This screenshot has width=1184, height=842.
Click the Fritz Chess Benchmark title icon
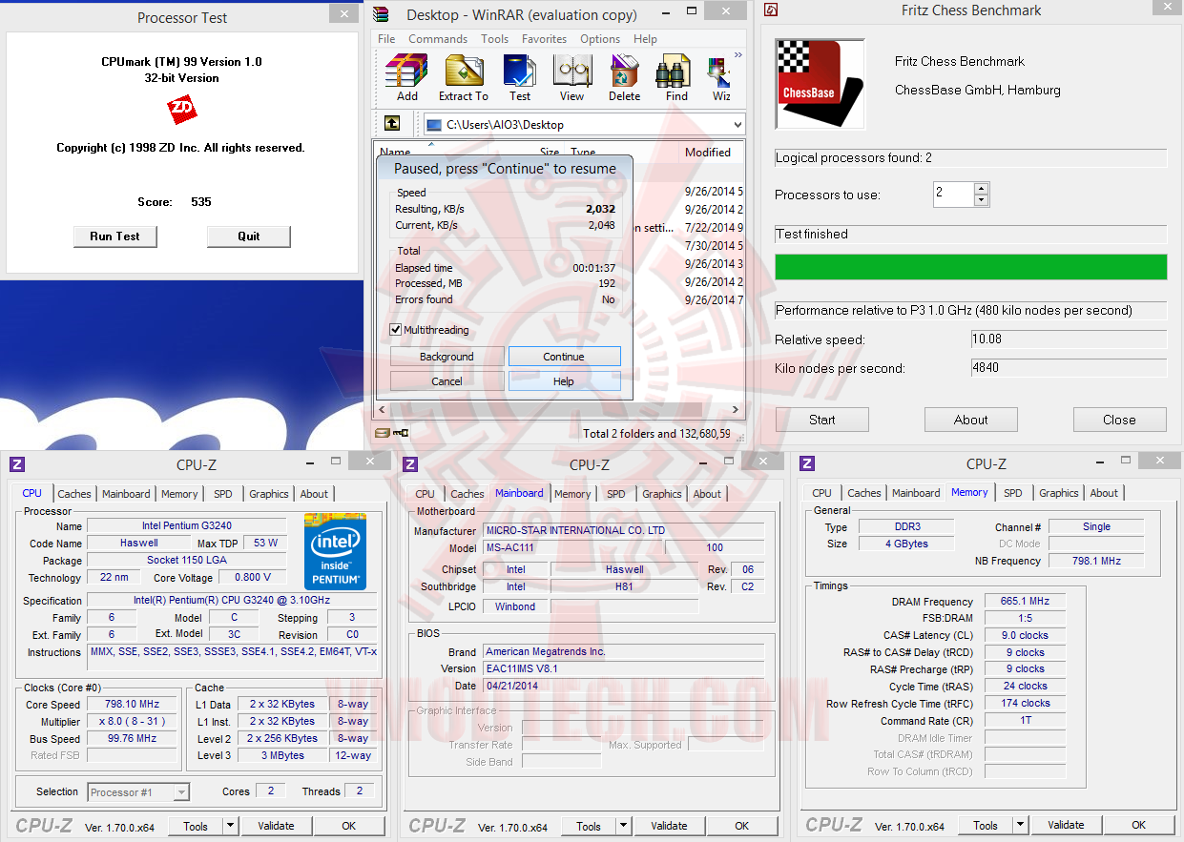pos(771,10)
